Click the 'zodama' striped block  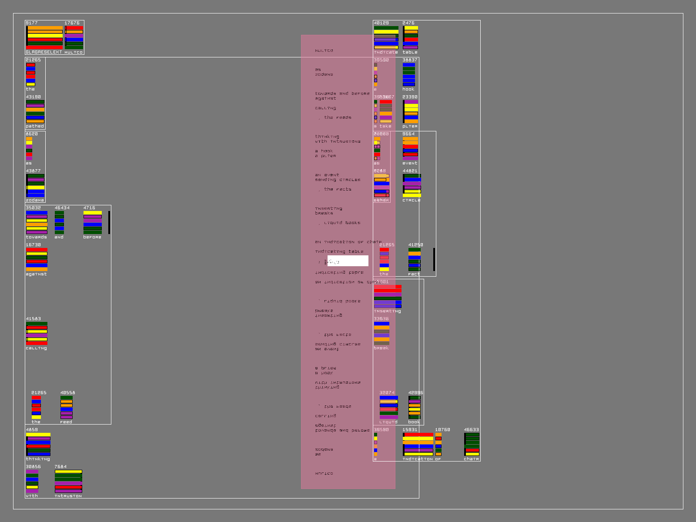(35, 186)
